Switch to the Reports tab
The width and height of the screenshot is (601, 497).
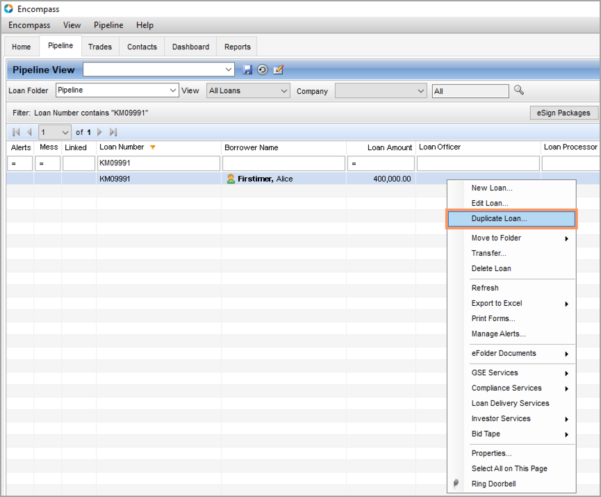237,47
